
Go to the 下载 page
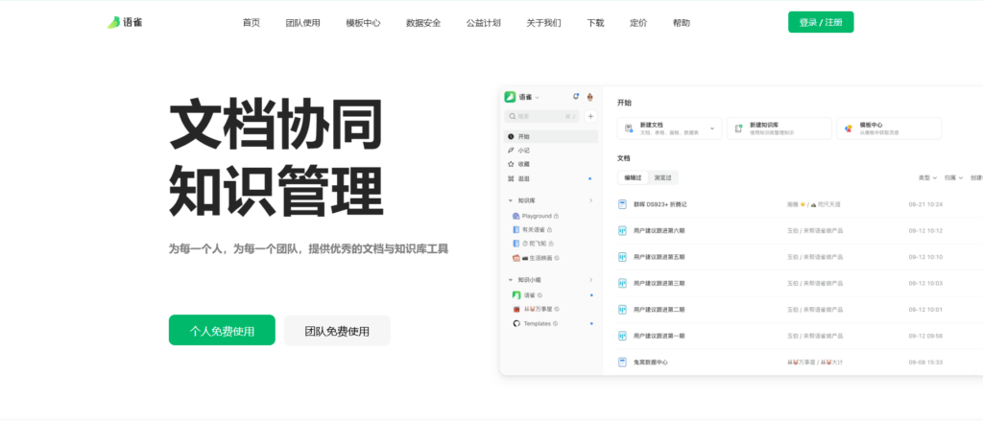595,23
